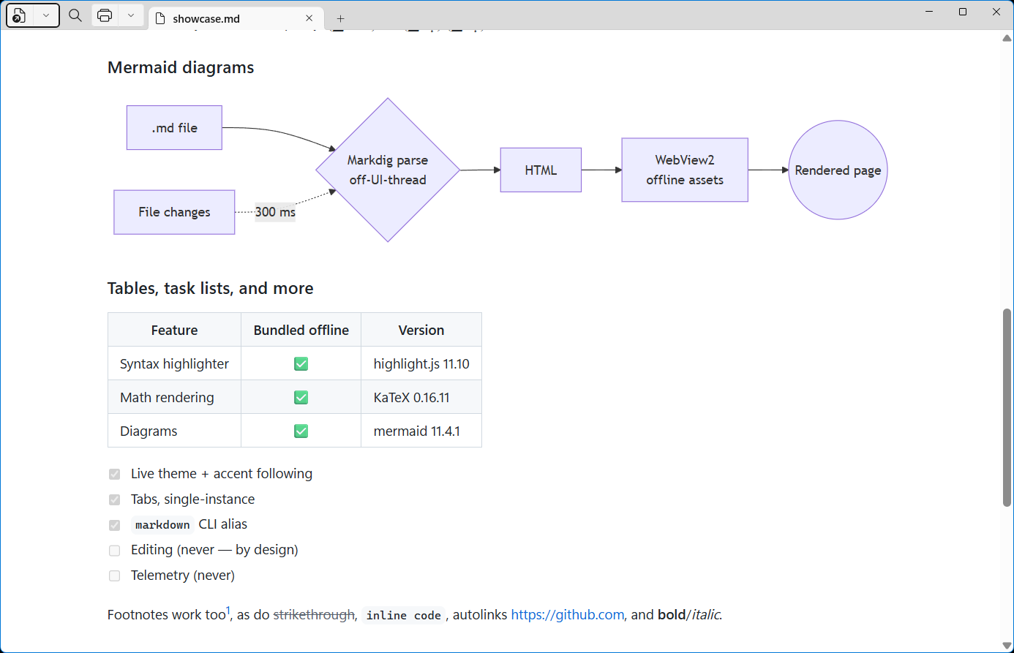Click the Syntax highlighter table cell
Image resolution: width=1014 pixels, height=653 pixels.
[x=174, y=363]
